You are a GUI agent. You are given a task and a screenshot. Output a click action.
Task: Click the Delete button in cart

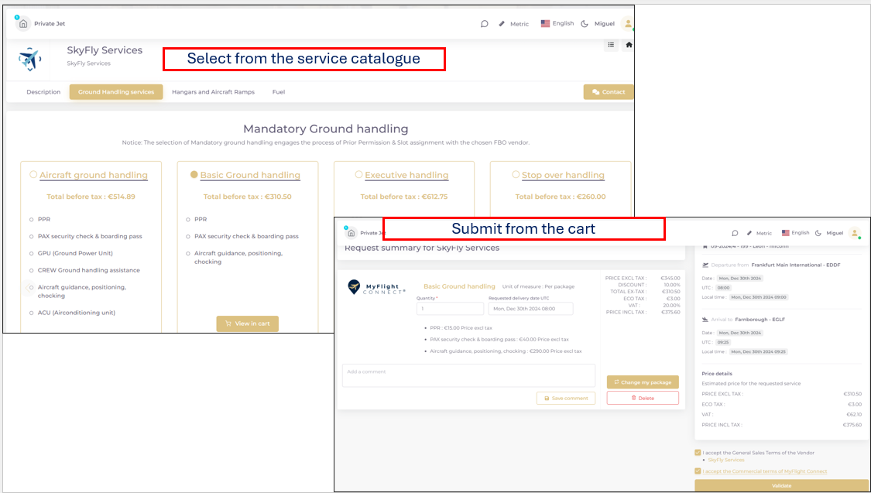[643, 398]
